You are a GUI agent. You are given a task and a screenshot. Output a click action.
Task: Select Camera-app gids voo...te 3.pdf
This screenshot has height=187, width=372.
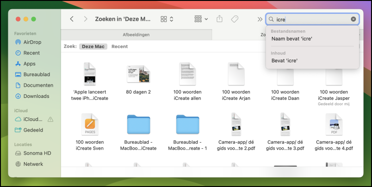coord(285,132)
